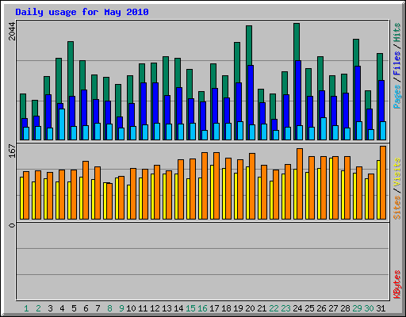Screen dimensions: 406x317
Task: Click day 2 on the x-axis
Action: [38, 308]
